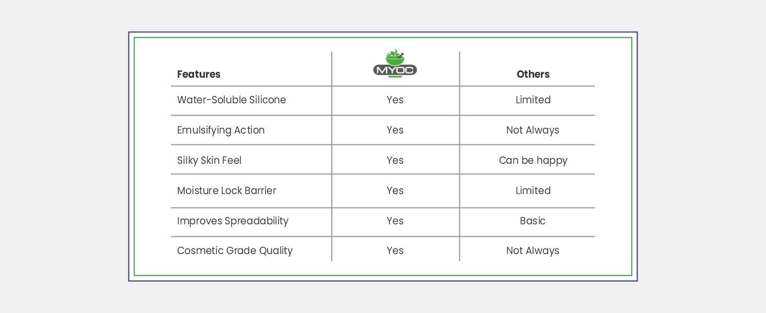This screenshot has width=766, height=313.
Task: Click the Can be happy cell
Action: 533,161
